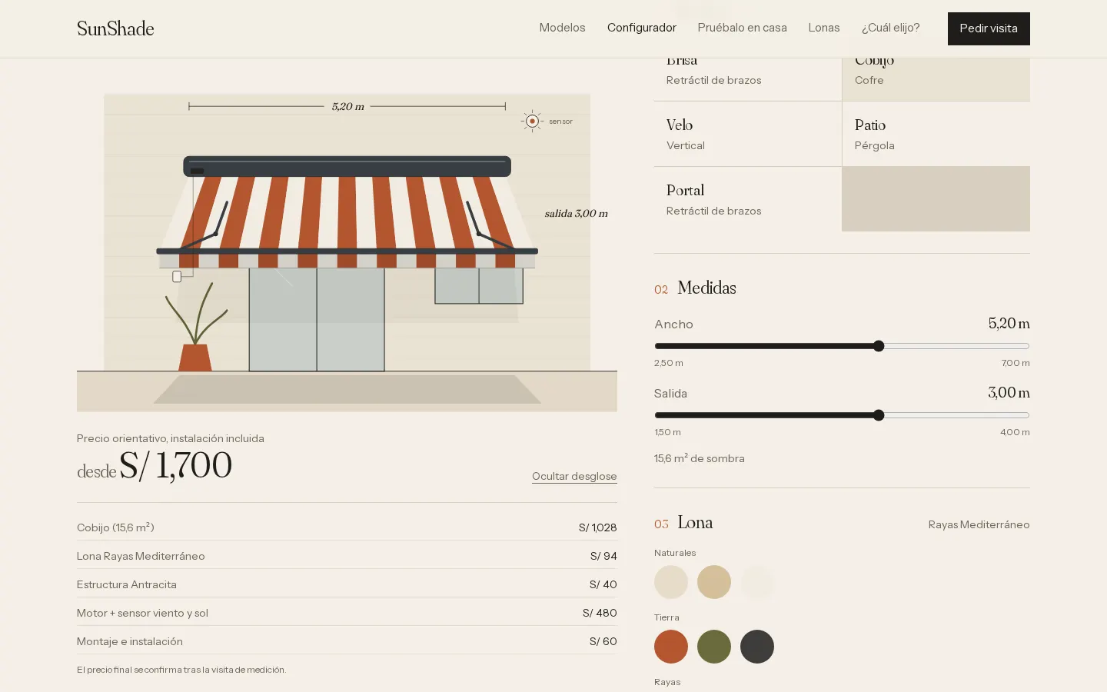Choose the terracotta Tierra fabric swatch

671,647
